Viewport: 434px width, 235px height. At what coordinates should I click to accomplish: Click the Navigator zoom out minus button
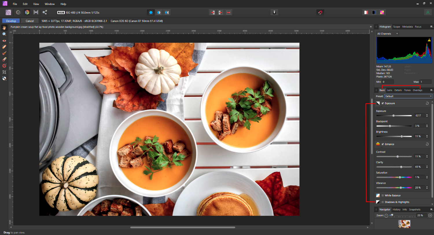point(386,216)
